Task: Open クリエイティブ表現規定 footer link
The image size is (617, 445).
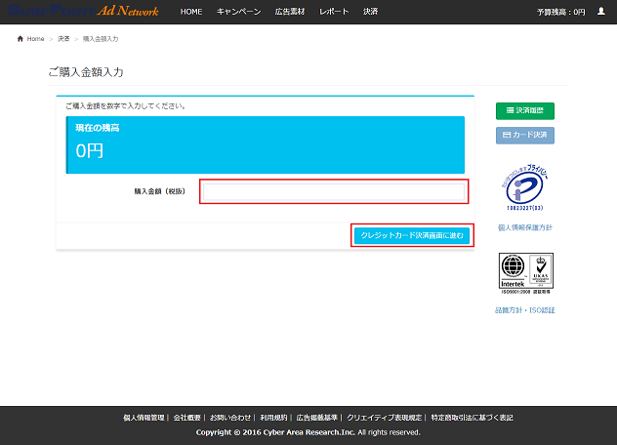Action: click(384, 418)
